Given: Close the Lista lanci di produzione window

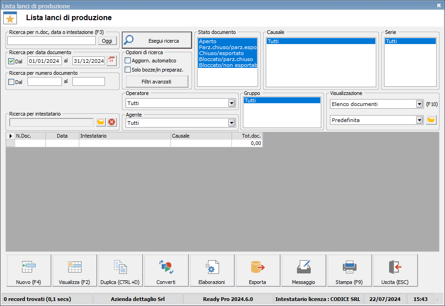Looking at the screenshot, I should click(439, 6).
